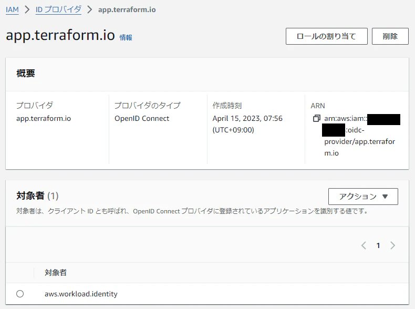415x309 pixels.
Task: Copy the ARN using the copy icon
Action: pos(317,118)
